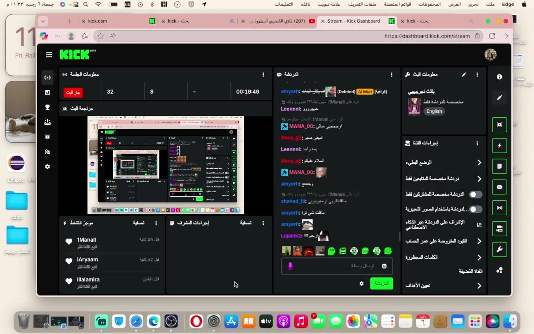Toggle the camera channel actions icon in right bar
Image resolution: width=534 pixels, height=334 pixels.
click(x=499, y=229)
